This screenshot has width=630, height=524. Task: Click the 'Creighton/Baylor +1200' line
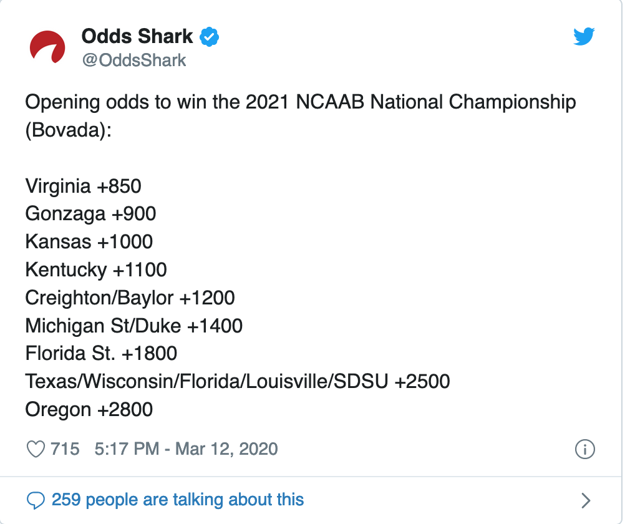coord(130,298)
